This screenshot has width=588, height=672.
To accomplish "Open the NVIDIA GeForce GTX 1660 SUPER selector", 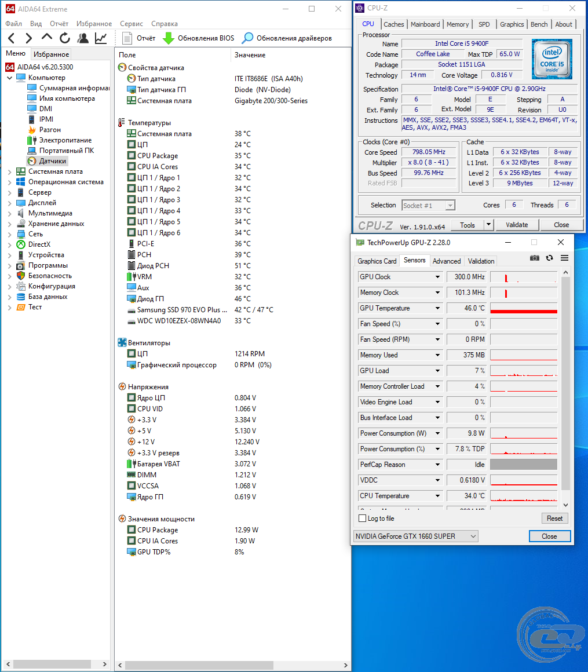I will [415, 536].
